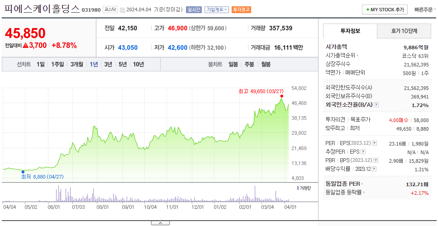Open the 빠른주문 dropdown
438x226 pixels.
coord(425,10)
